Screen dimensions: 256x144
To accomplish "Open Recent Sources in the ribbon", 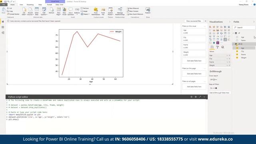I will click(x=30, y=11).
